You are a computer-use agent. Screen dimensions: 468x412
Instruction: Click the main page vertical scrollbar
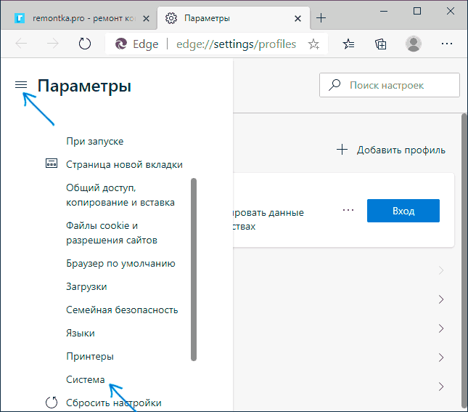coord(464,262)
